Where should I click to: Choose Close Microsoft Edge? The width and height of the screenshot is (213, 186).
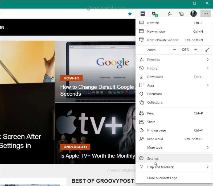(x=174, y=178)
